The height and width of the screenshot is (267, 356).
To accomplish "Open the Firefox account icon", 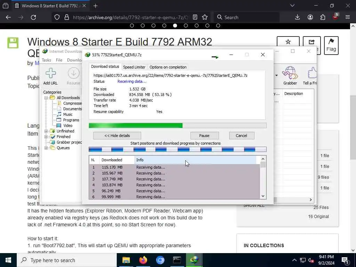I will pyautogui.click(x=310, y=17).
